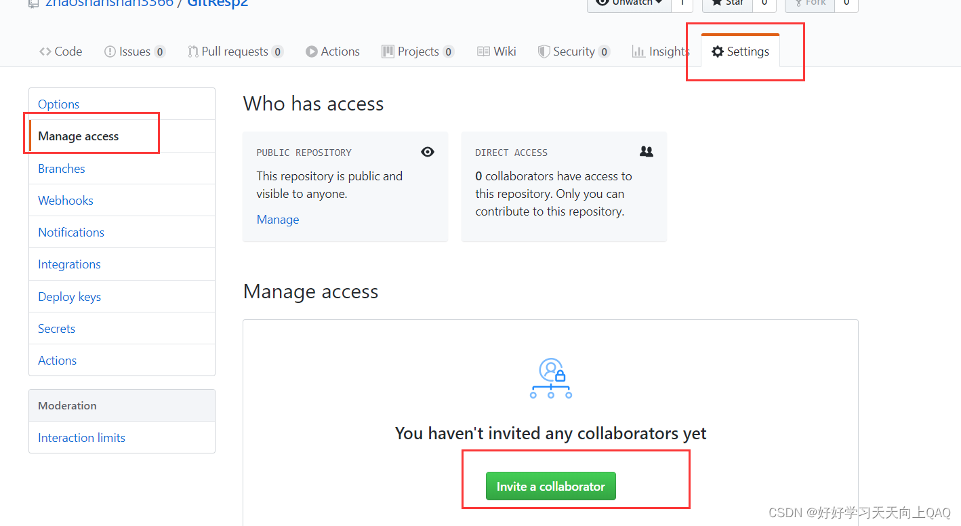Click the Insights bar graph icon

pyautogui.click(x=638, y=52)
